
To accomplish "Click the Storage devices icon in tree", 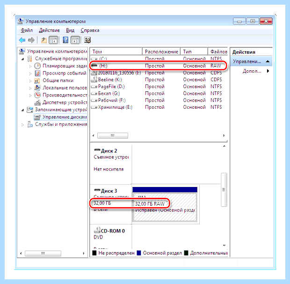I will [x=30, y=110].
